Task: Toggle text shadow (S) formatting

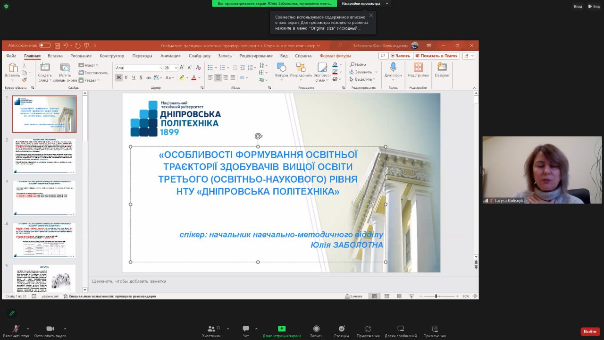Action: 142,77
